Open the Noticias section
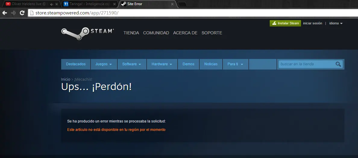This screenshot has height=158, width=358. pyautogui.click(x=211, y=64)
